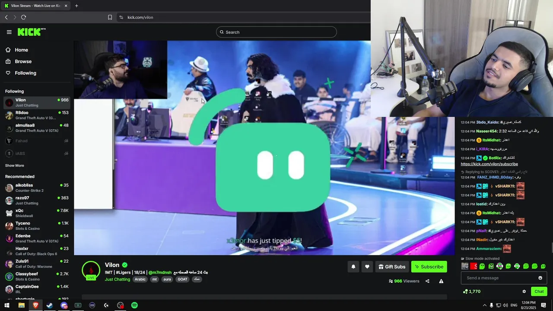Open Tyceno Slots & Casino channel
This screenshot has width=553, height=311.
(37, 226)
